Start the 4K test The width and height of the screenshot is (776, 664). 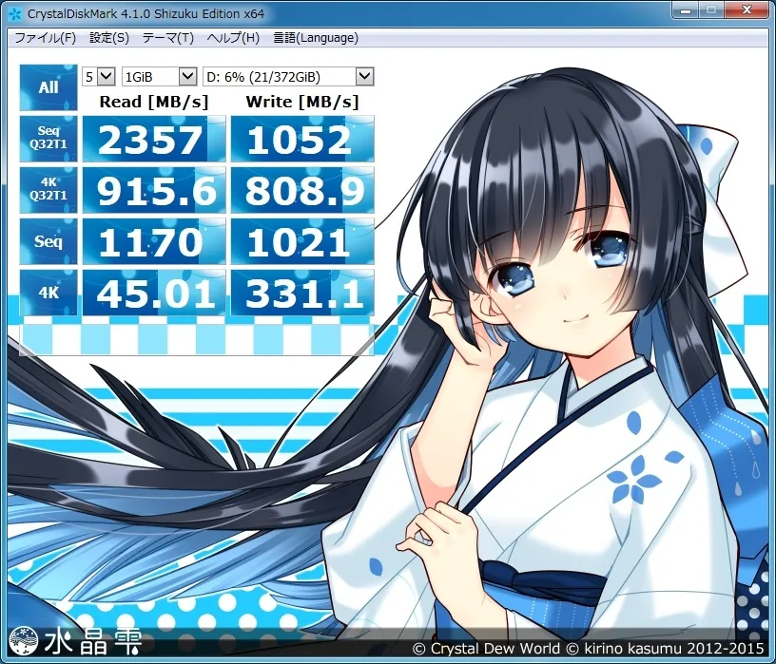click(x=48, y=293)
